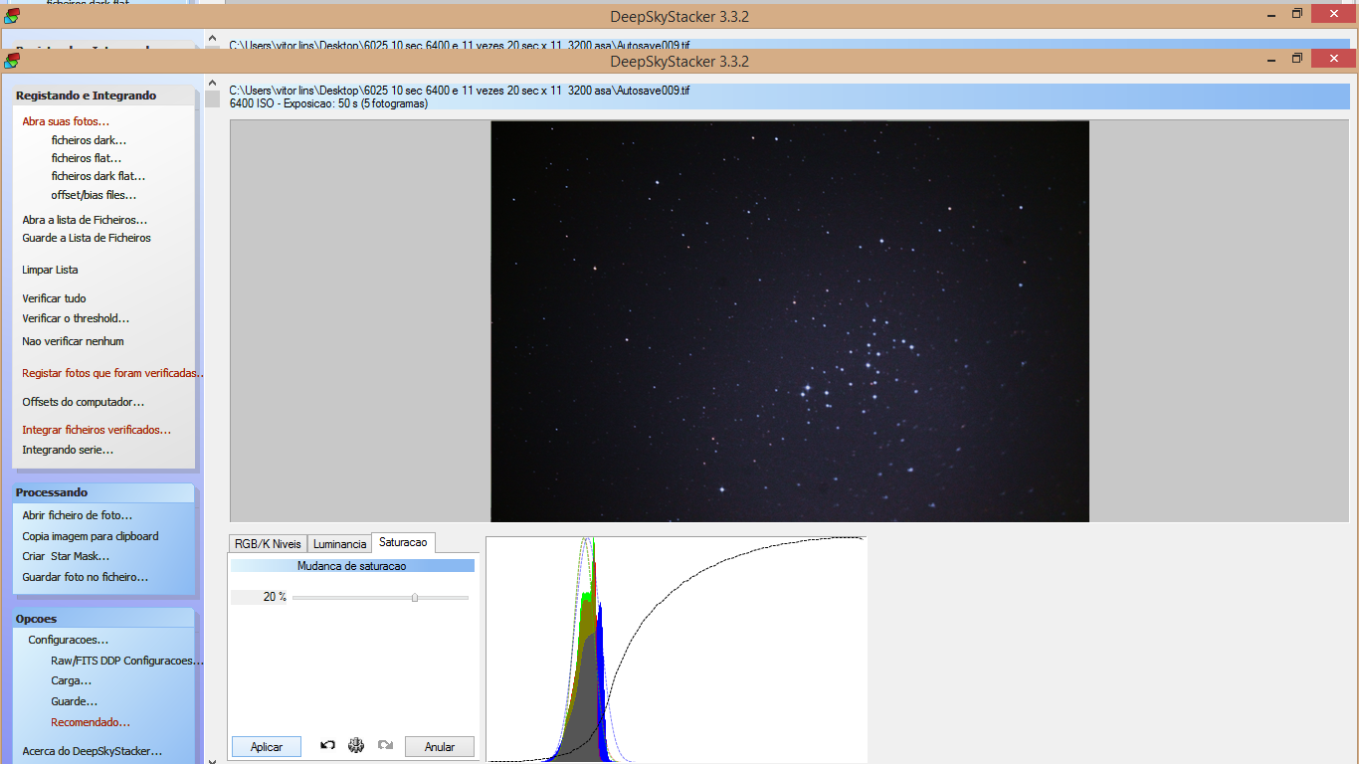
Task: Open 'Acerca do DeepSkyStacker...'
Action: pos(92,751)
